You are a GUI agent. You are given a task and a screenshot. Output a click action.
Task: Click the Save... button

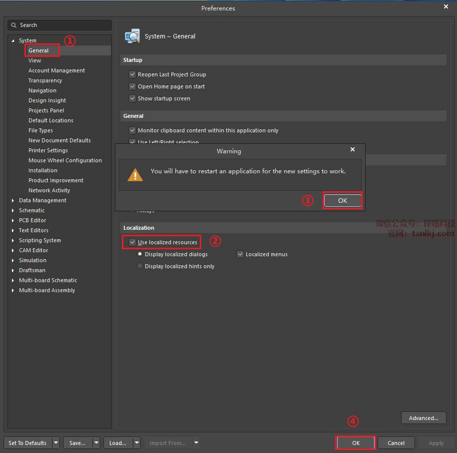[78, 443]
